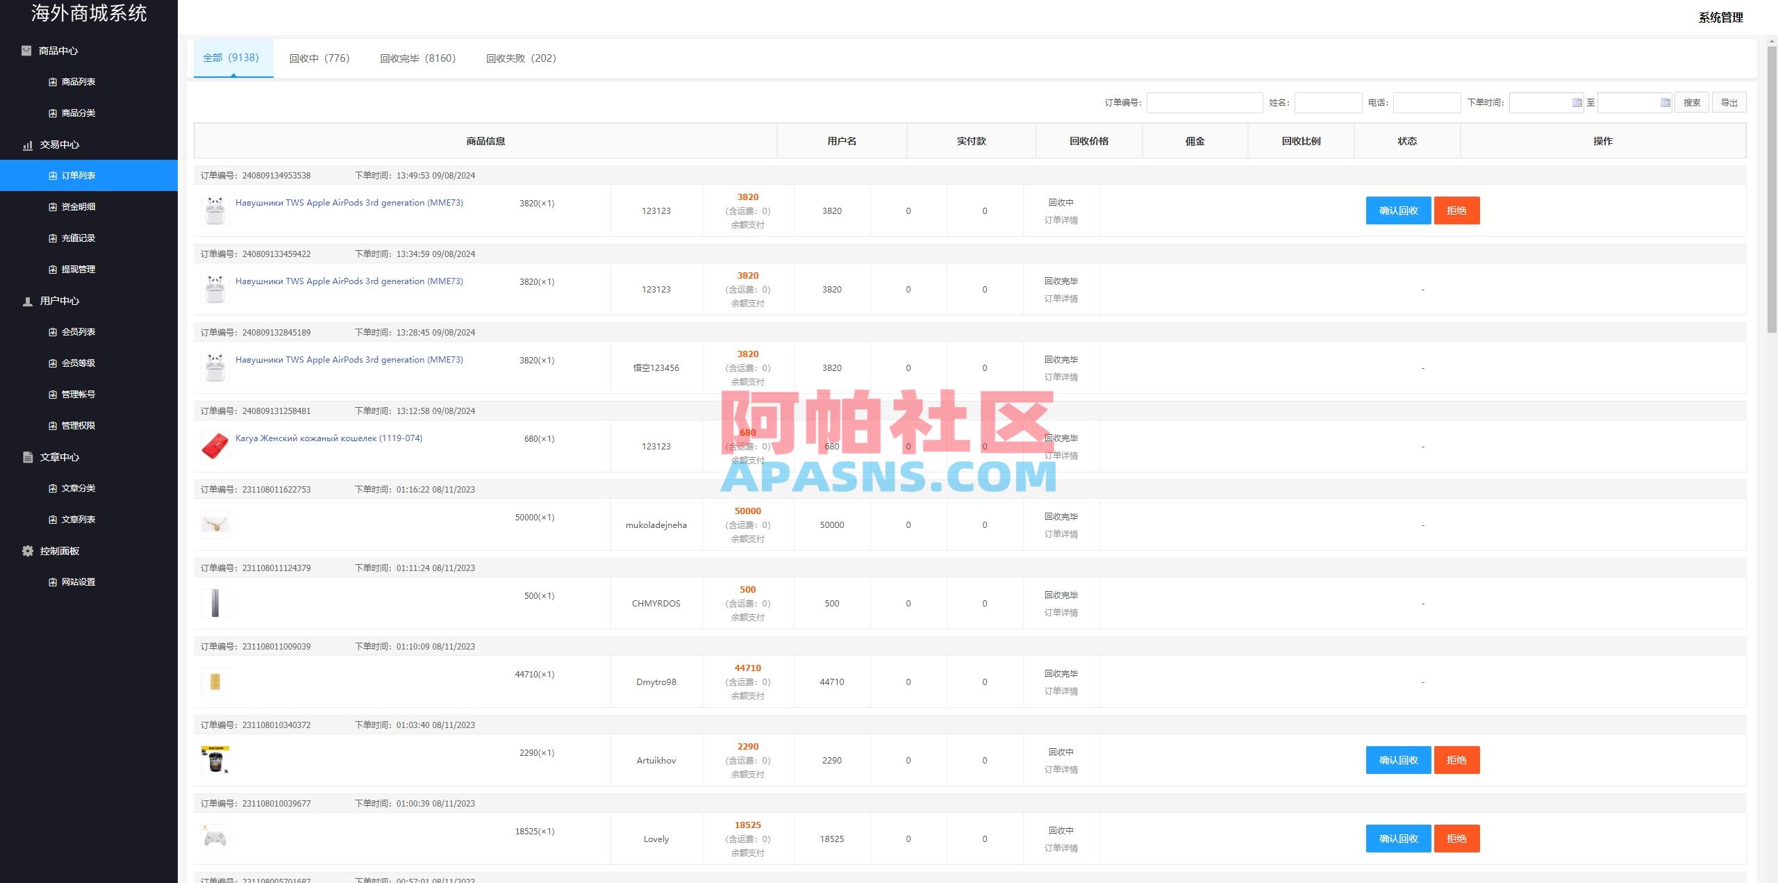Click the 用户中心 person icon

[x=27, y=302]
